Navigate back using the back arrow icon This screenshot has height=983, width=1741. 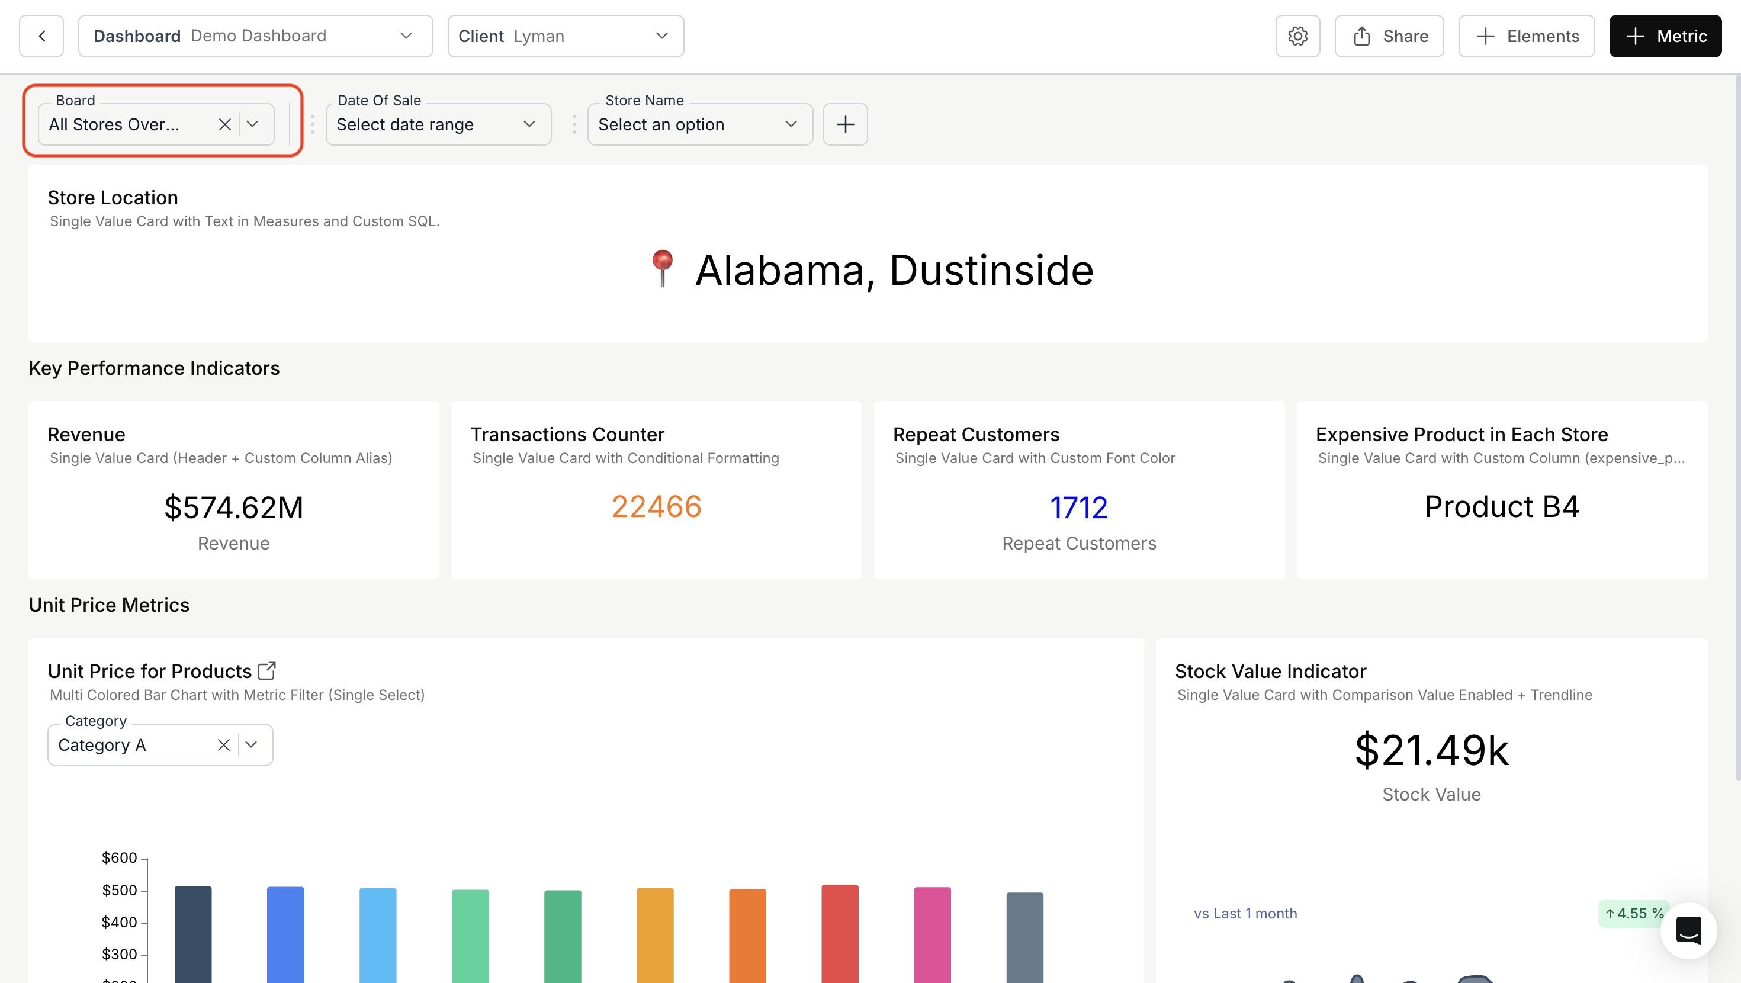41,36
